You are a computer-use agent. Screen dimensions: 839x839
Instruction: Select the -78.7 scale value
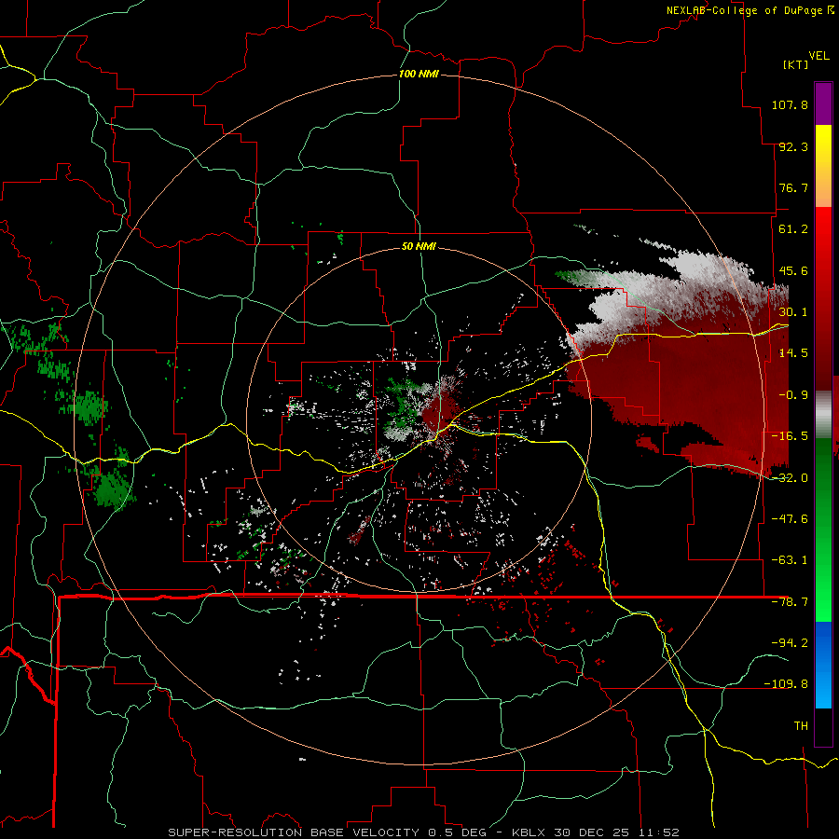coord(790,602)
